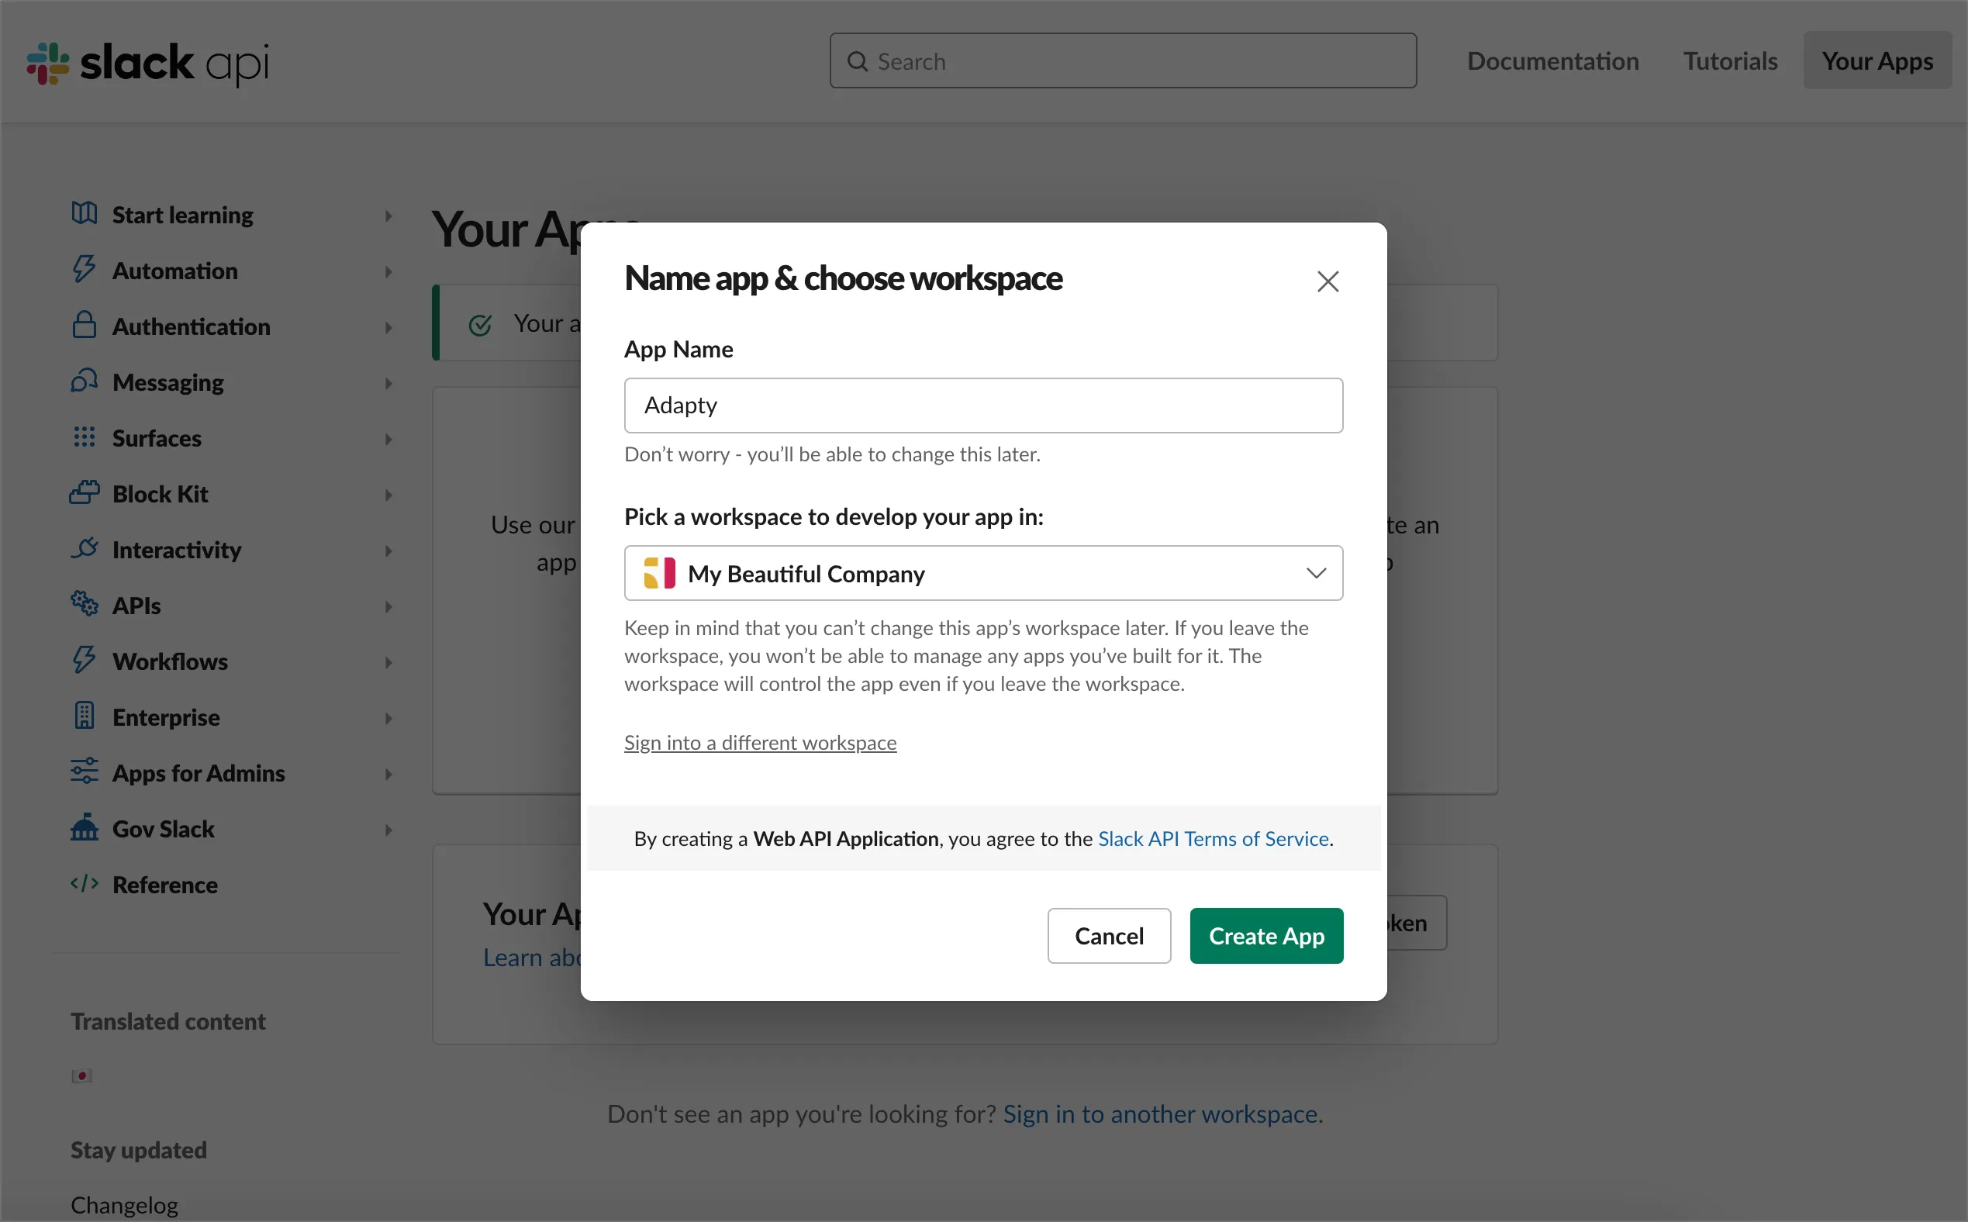Viewport: 1968px width, 1222px height.
Task: Click the Authentication lock icon
Action: (x=84, y=325)
